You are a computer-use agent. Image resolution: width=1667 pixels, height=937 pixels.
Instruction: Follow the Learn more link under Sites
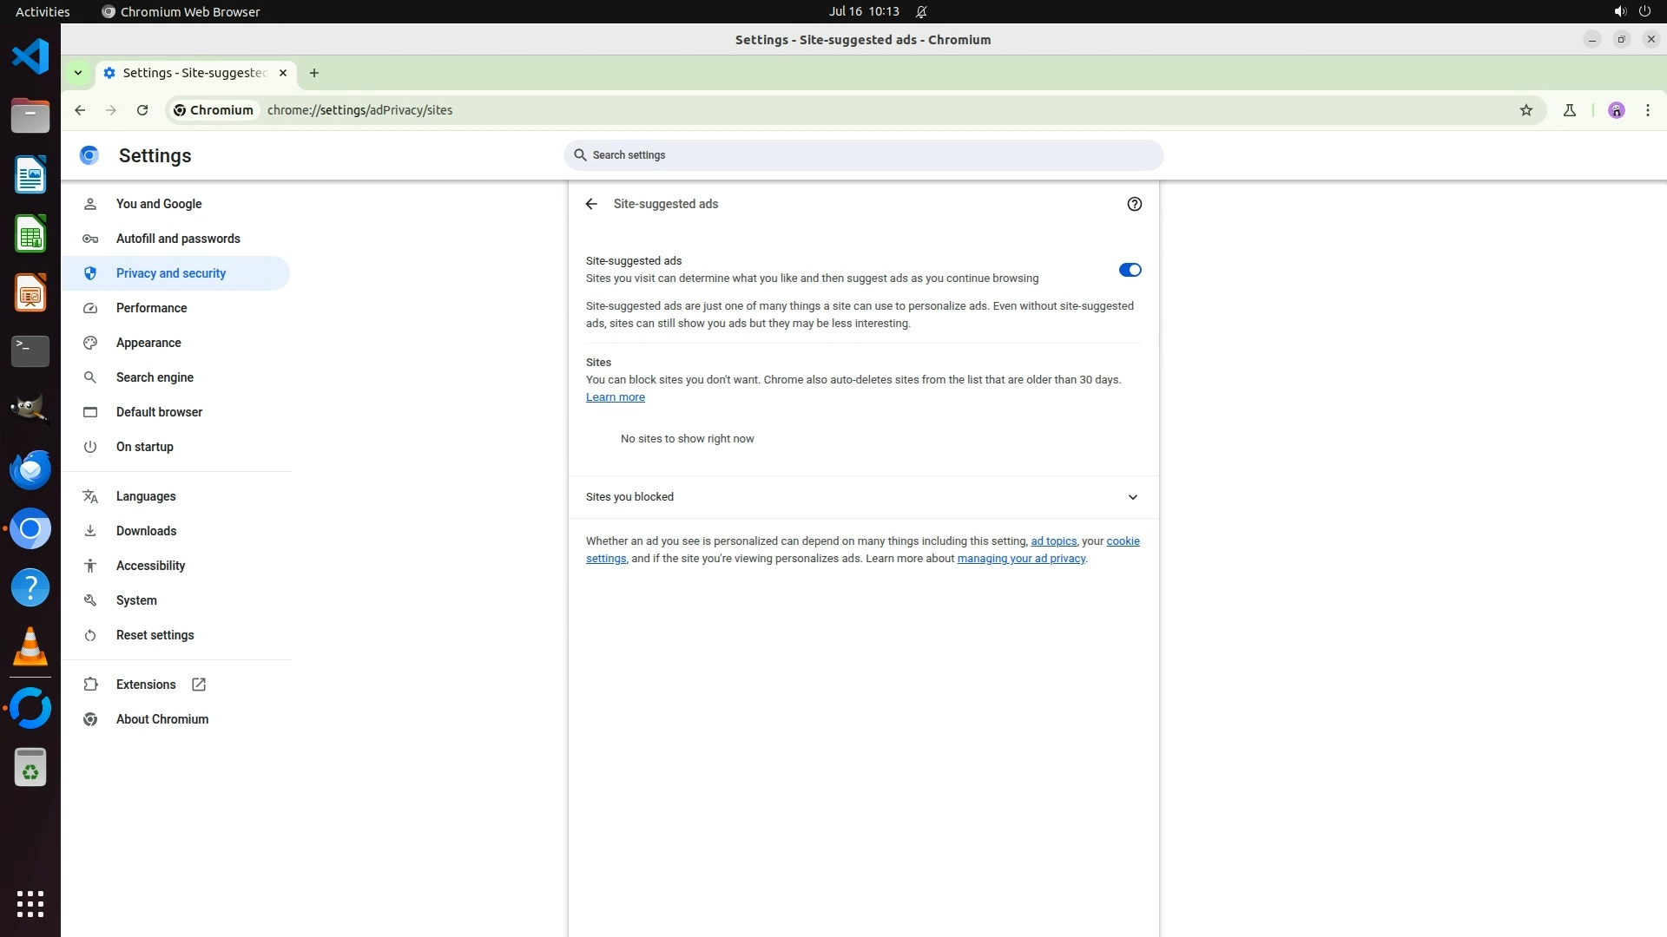coord(615,397)
